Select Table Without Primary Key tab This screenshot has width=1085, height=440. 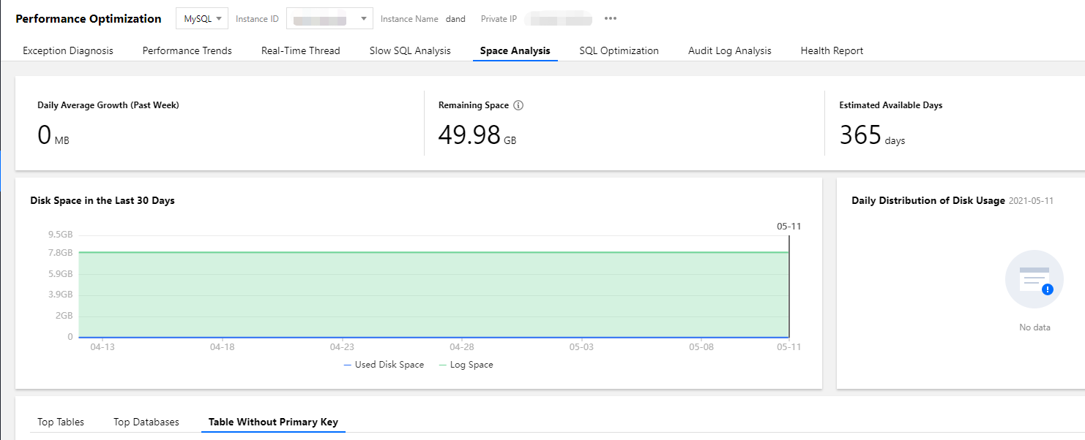[273, 422]
